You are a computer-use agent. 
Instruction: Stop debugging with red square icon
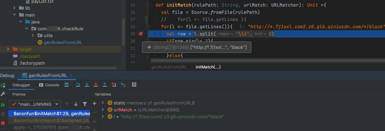pyautogui.click(x=3, y=123)
